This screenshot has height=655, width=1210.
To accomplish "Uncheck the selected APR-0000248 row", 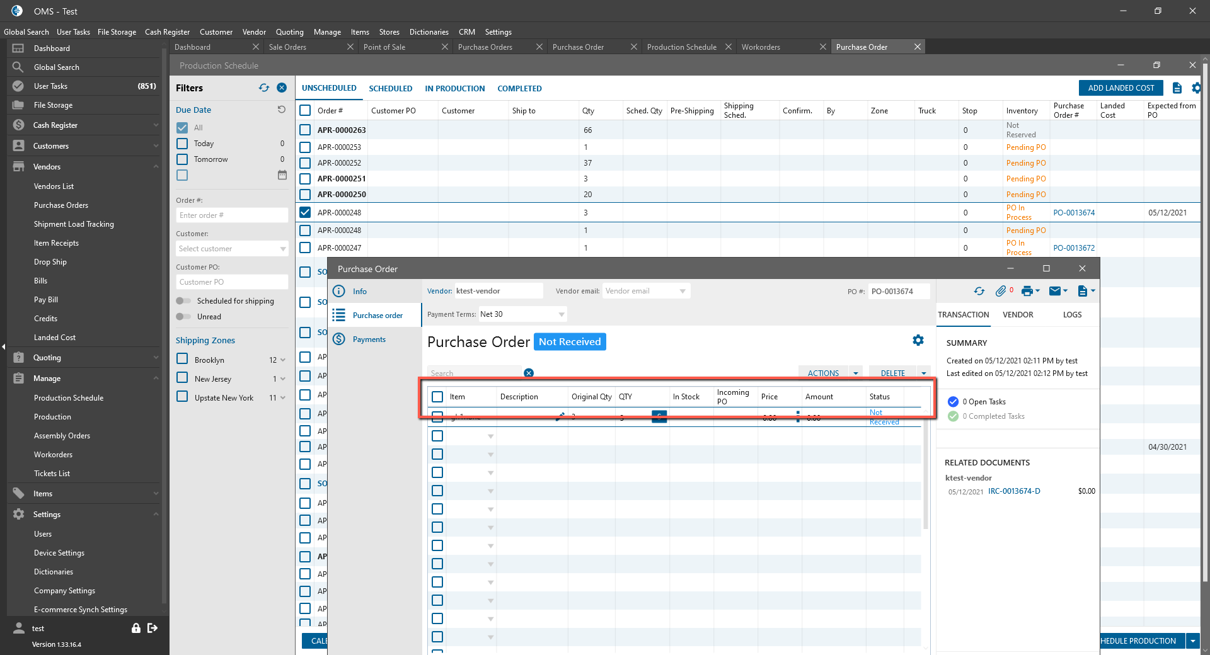I will tap(305, 212).
